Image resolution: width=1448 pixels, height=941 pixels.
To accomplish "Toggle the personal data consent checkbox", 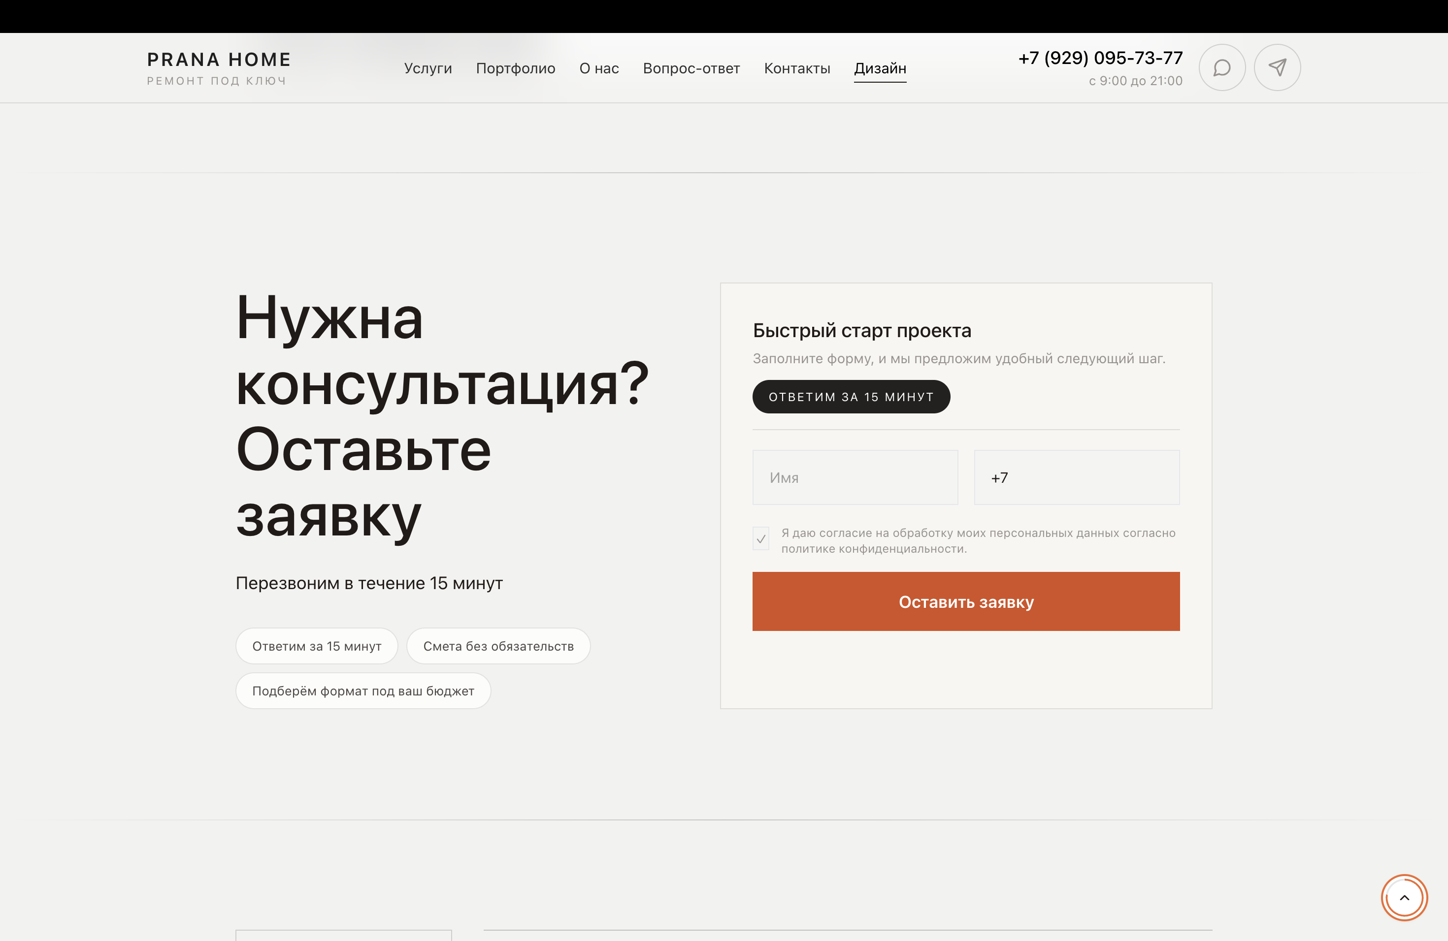I will 760,538.
